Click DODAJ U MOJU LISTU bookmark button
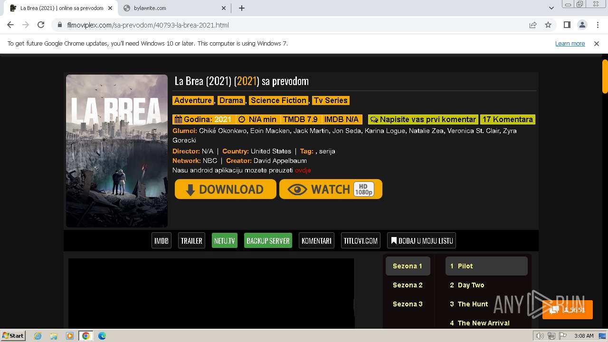608x342 pixels. 421,241
